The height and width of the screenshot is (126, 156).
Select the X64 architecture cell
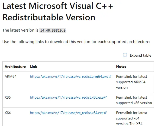[x=8, y=113]
